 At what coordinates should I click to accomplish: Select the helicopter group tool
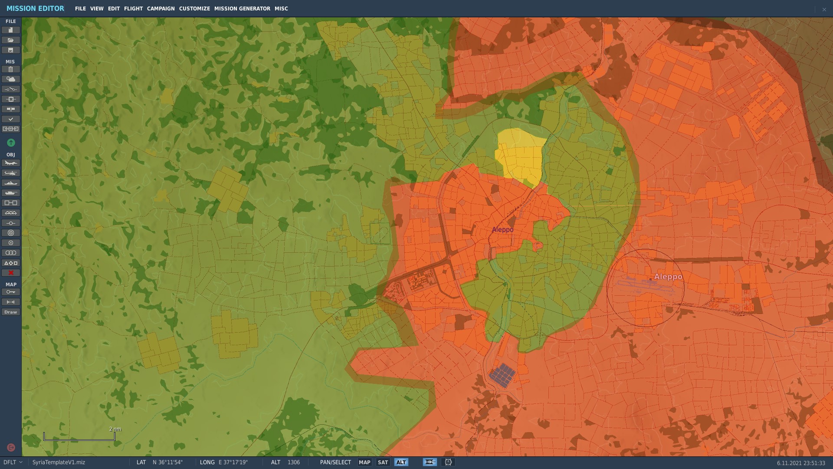11,173
